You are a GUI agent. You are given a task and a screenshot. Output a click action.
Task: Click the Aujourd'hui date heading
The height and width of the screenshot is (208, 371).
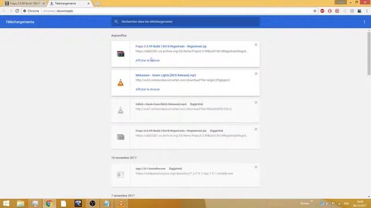119,35
